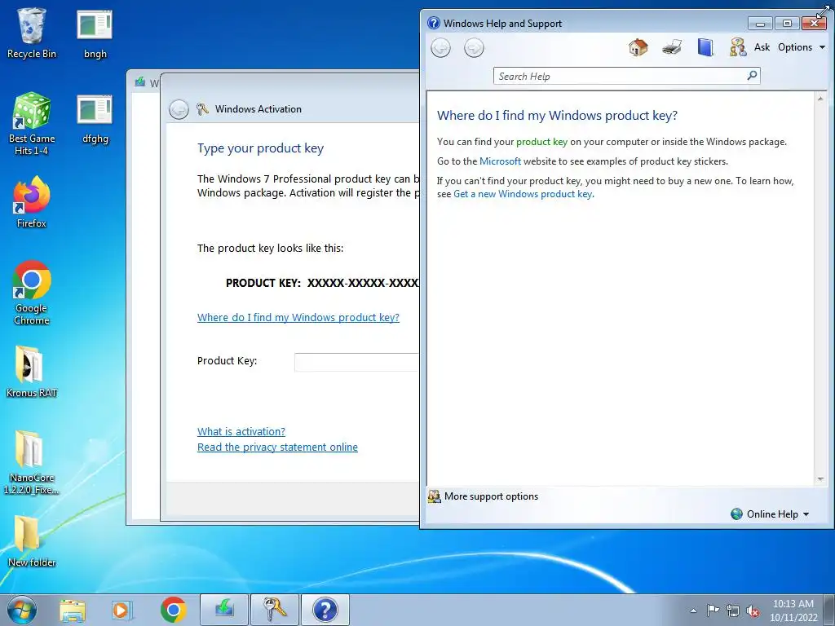This screenshot has width=835, height=626.
Task: Open the Windows Start menu
Action: 22,610
